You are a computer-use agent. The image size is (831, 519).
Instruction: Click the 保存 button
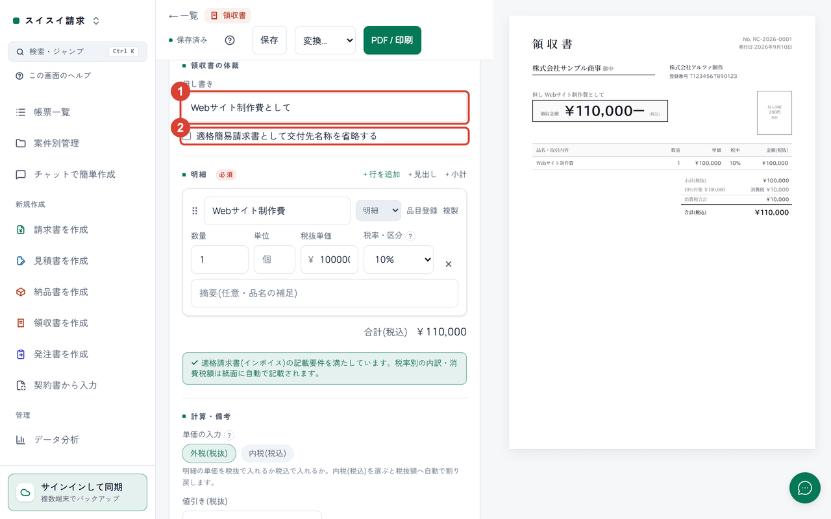[269, 40]
